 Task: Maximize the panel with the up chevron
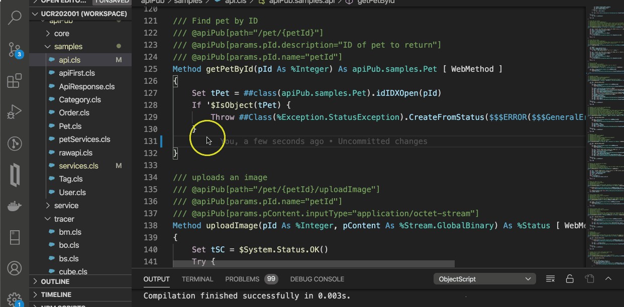608,279
